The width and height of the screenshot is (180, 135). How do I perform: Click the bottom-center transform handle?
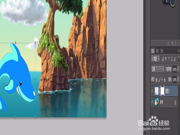16,117
